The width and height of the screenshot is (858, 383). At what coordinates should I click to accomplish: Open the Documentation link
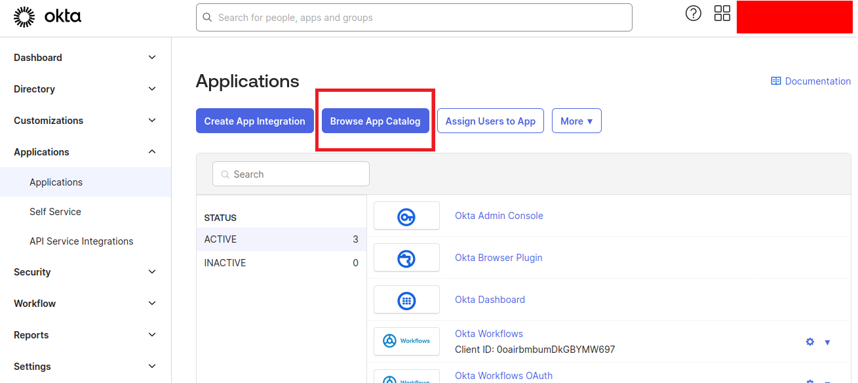817,81
